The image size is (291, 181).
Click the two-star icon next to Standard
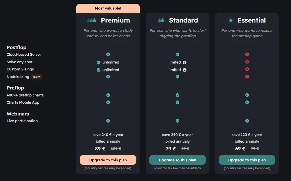161,20
